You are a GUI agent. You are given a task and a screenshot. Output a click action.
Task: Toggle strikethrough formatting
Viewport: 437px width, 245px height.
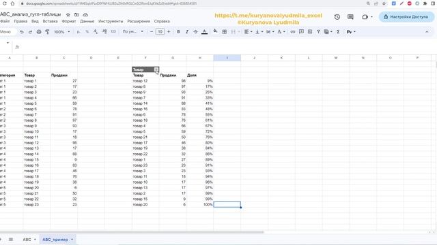pyautogui.click(x=195, y=32)
